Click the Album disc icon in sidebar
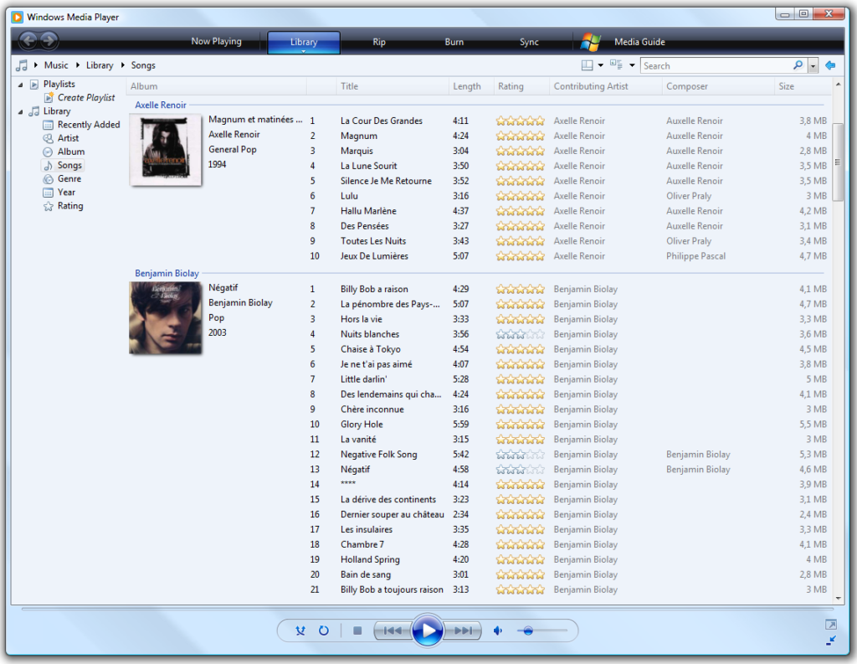Image resolution: width=857 pixels, height=664 pixels. point(48,152)
